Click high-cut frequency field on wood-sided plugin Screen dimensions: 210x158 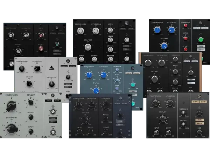pyautogui.click(x=195, y=61)
